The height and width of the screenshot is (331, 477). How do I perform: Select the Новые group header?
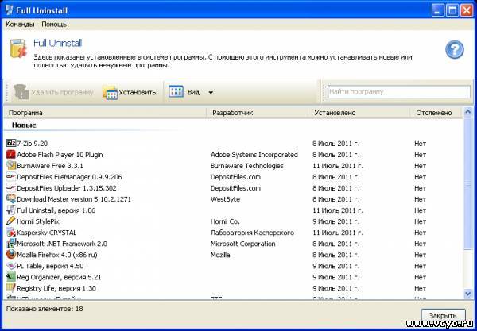tap(24, 125)
